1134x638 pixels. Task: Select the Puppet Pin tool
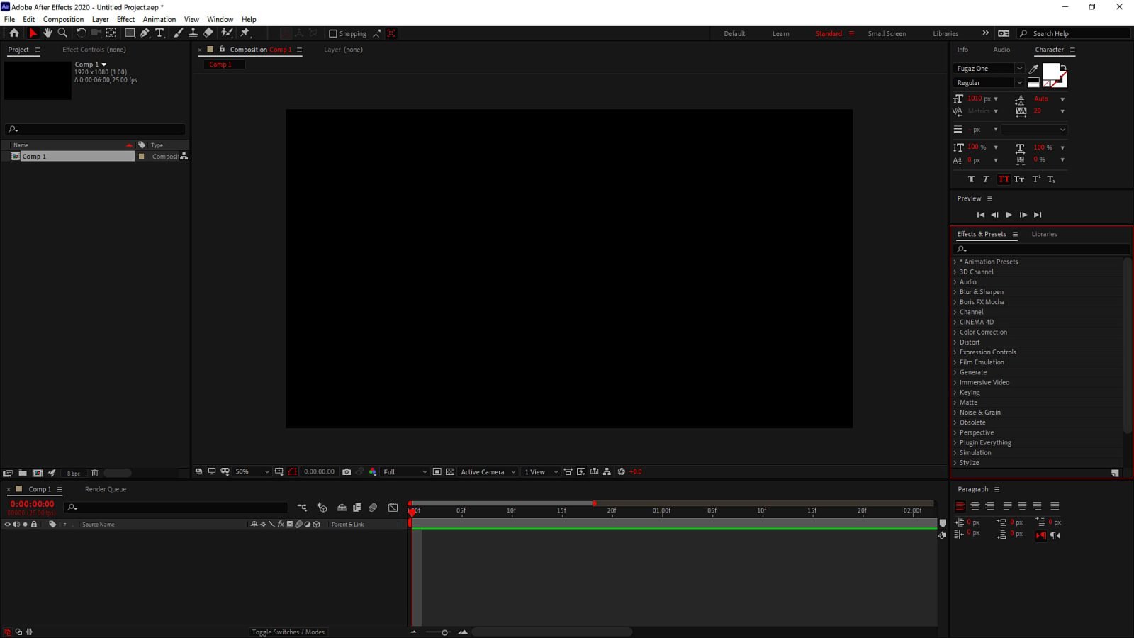tap(245, 33)
